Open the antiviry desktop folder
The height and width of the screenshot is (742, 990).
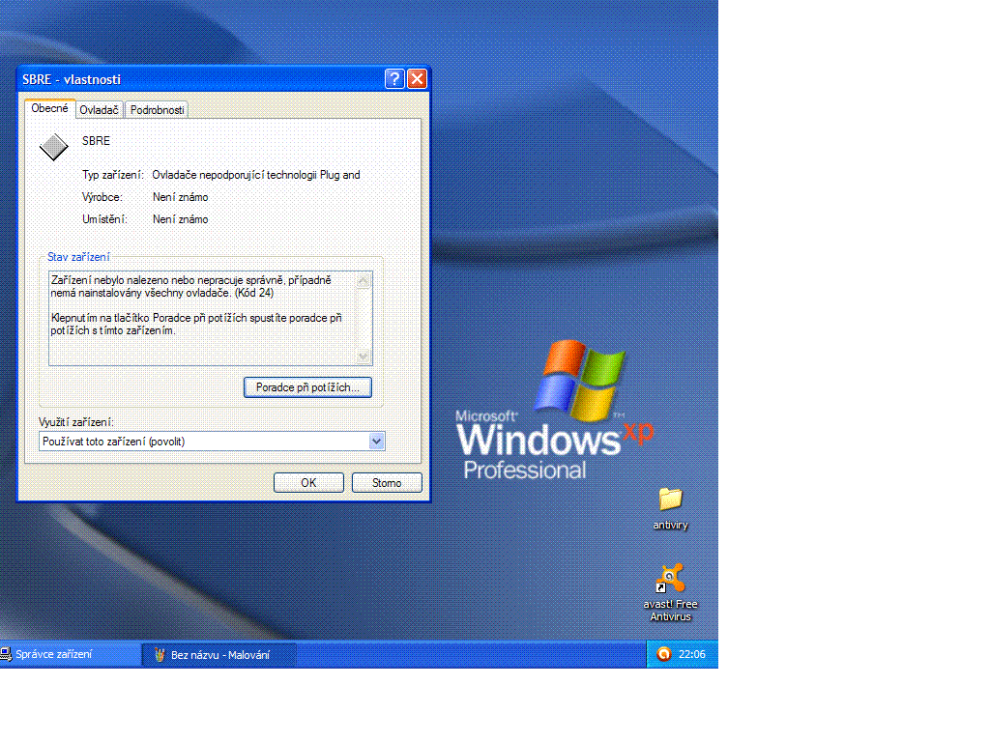click(670, 508)
